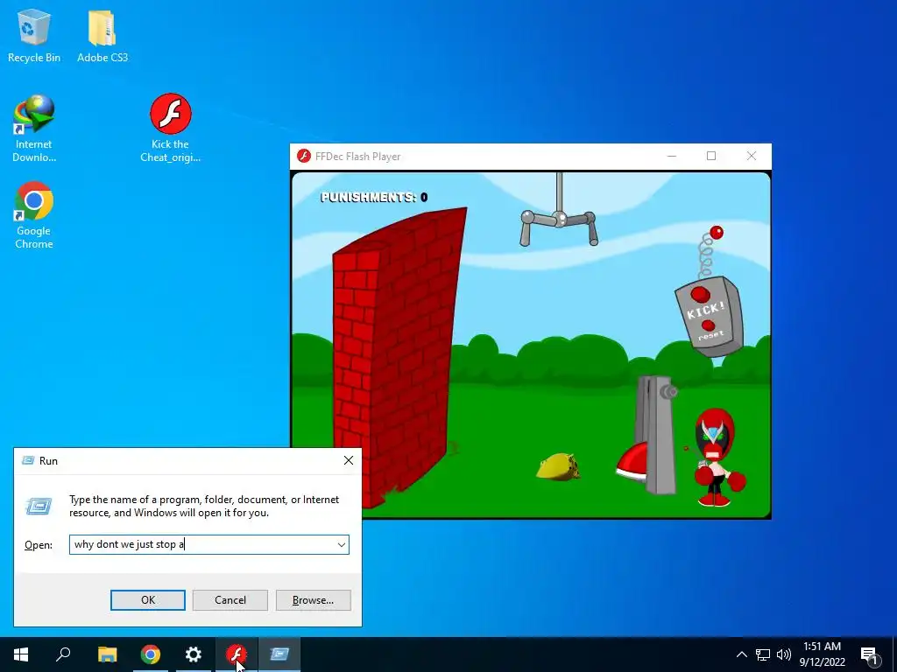This screenshot has width=897, height=672.
Task: Open File Explorer from the taskbar
Action: [107, 654]
